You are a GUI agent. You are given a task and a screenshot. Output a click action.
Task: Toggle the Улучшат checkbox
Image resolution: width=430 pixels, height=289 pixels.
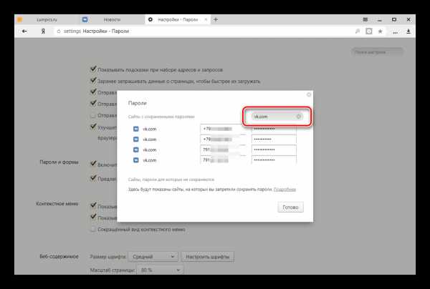(93, 127)
